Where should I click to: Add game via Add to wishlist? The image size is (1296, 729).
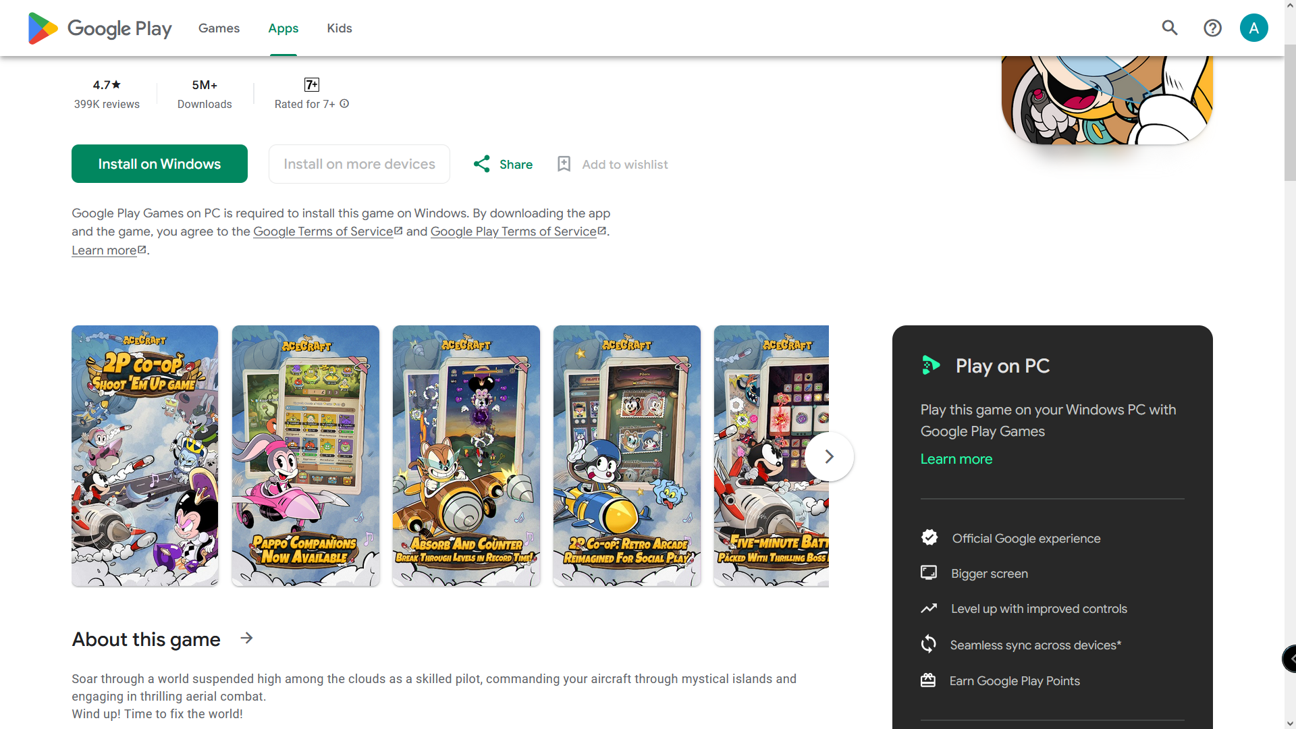point(625,165)
